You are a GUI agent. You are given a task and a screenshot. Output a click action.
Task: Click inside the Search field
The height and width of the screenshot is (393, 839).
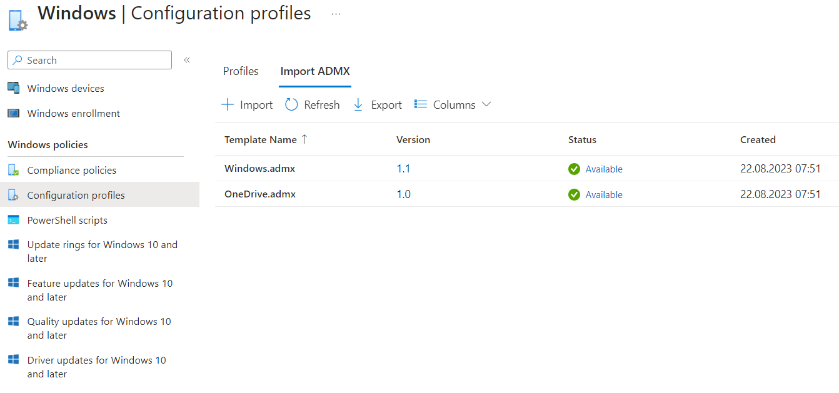tap(89, 60)
